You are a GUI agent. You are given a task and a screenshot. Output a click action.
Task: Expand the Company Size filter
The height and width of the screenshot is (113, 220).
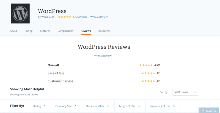pos(66,106)
